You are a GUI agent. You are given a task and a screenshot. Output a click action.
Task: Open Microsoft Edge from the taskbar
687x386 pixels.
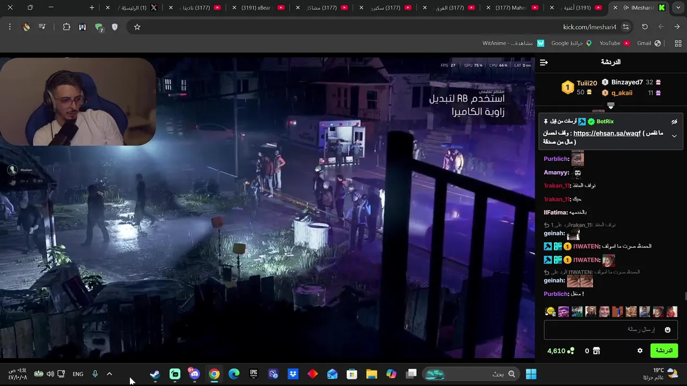click(x=234, y=374)
